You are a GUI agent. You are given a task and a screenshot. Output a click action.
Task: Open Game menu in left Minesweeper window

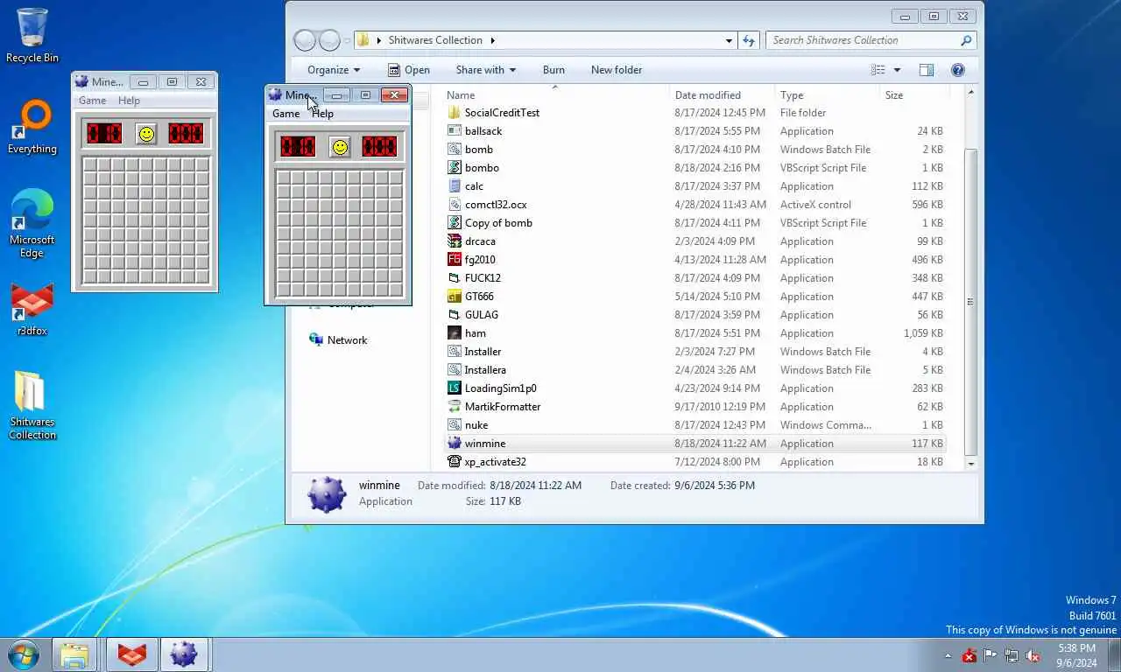pyautogui.click(x=93, y=101)
